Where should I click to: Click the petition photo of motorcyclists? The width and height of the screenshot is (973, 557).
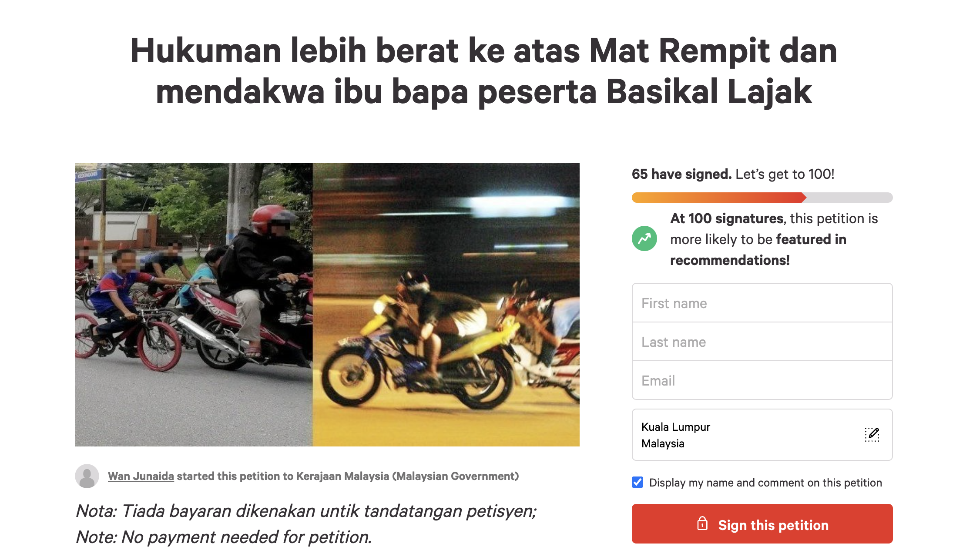[x=327, y=305]
